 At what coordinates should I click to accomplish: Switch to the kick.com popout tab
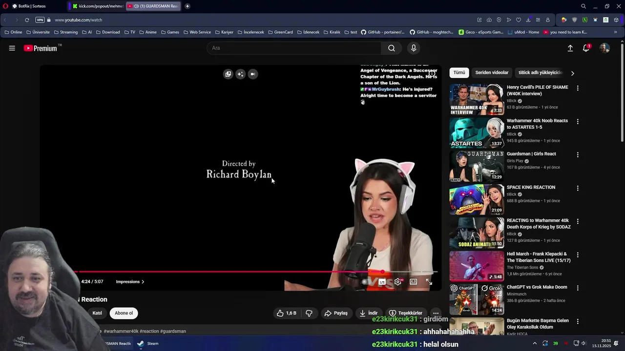tap(98, 6)
